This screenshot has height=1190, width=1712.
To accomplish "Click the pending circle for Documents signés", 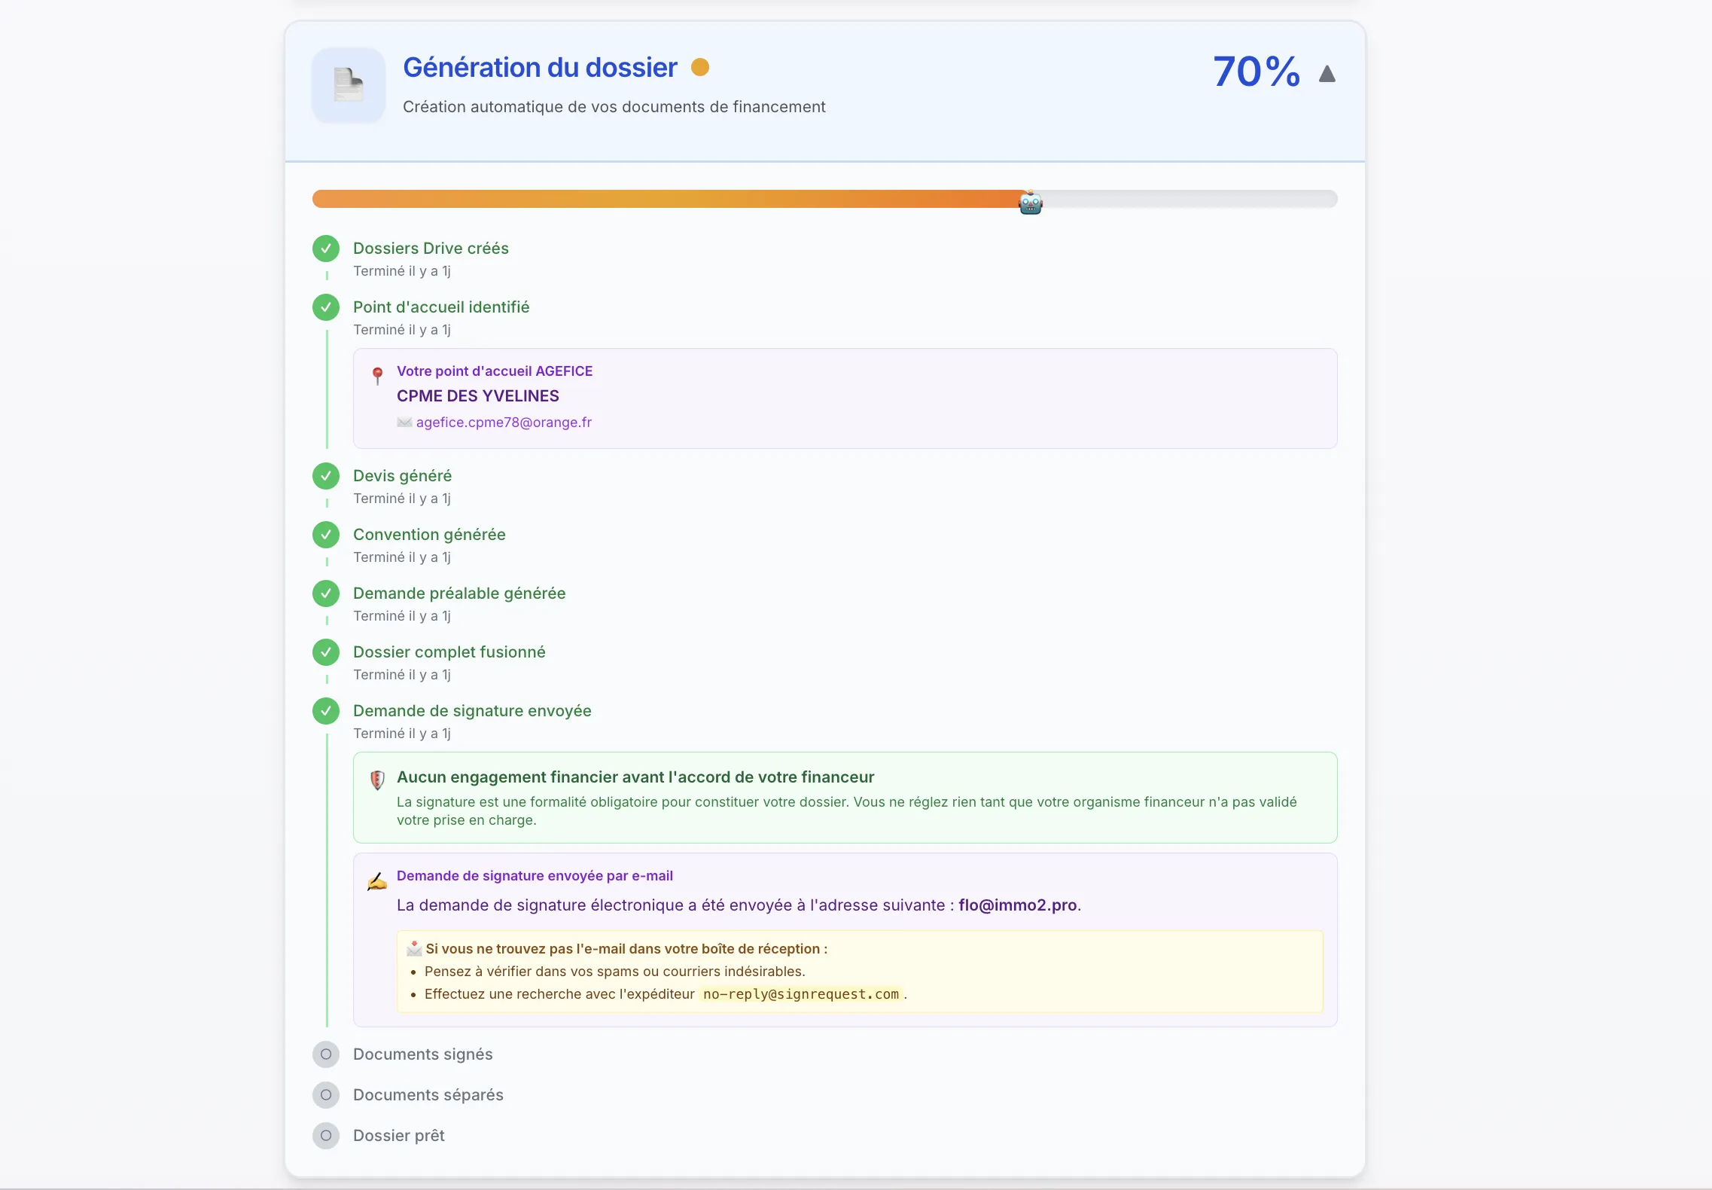I will [x=326, y=1054].
